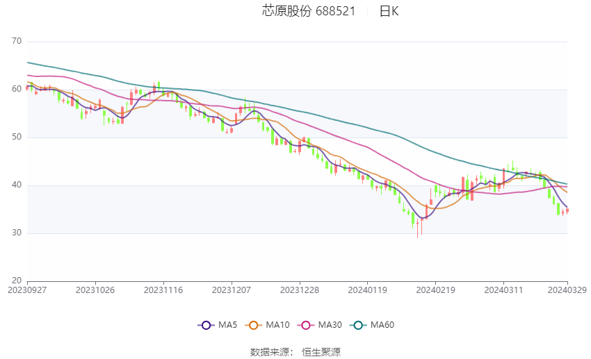Hide the MA30 series via its label
This screenshot has width=591, height=359.
[330, 325]
